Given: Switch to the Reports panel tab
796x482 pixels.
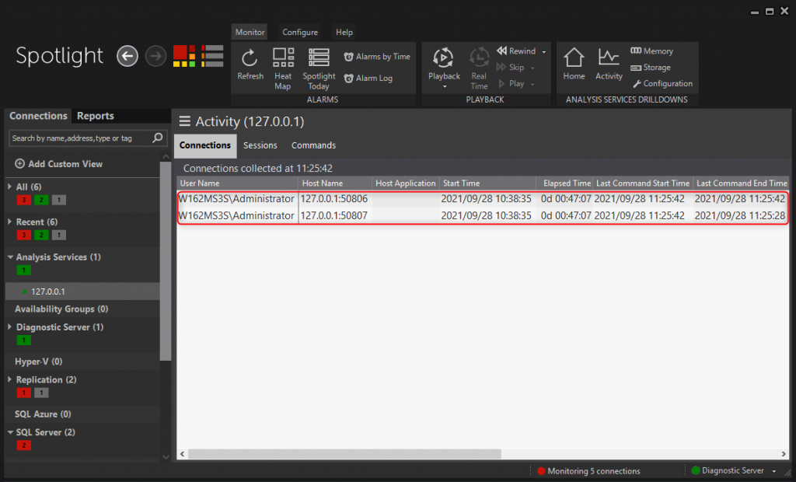Looking at the screenshot, I should point(96,116).
